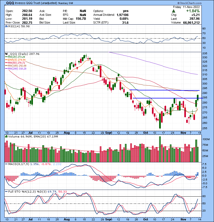
Task: Click the candlestick icon beside _QQQ (Daily)
Action: click(x=6, y=54)
